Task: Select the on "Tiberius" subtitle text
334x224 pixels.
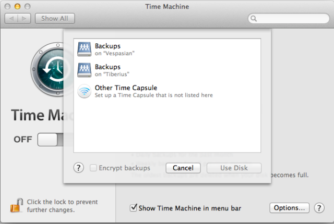Action: [112, 74]
